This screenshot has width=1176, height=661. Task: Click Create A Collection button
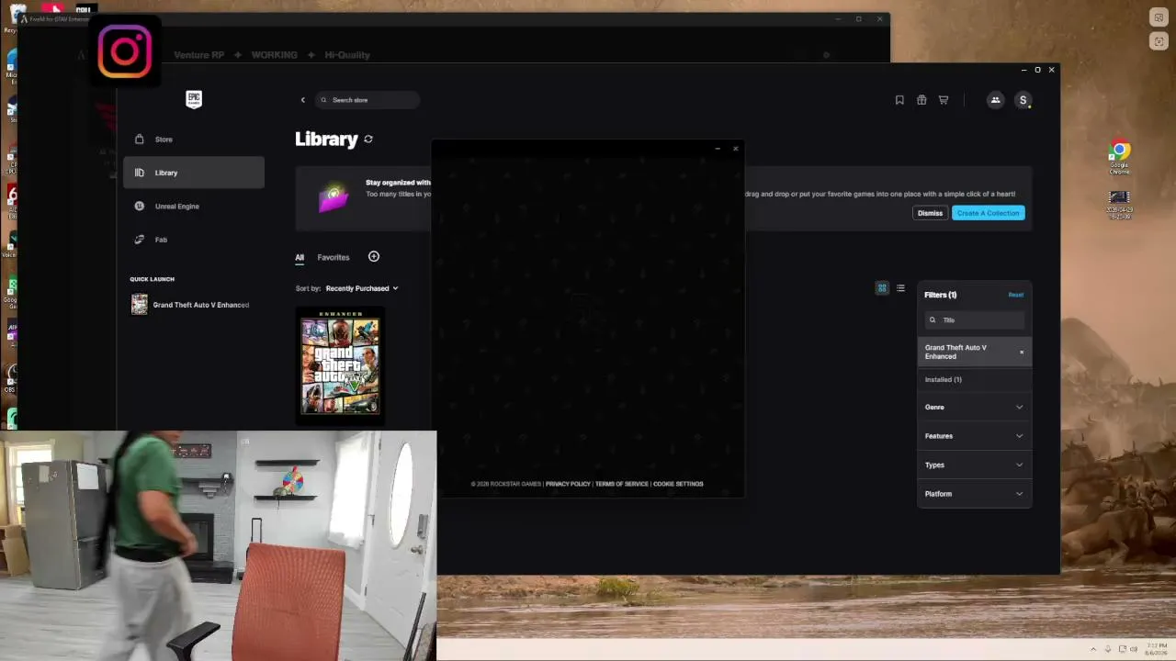[x=988, y=213]
